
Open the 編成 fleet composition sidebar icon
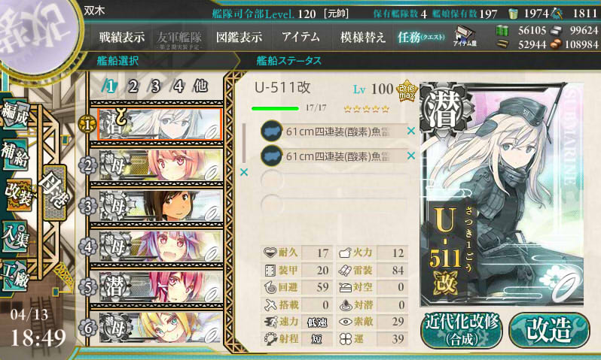pyautogui.click(x=15, y=113)
